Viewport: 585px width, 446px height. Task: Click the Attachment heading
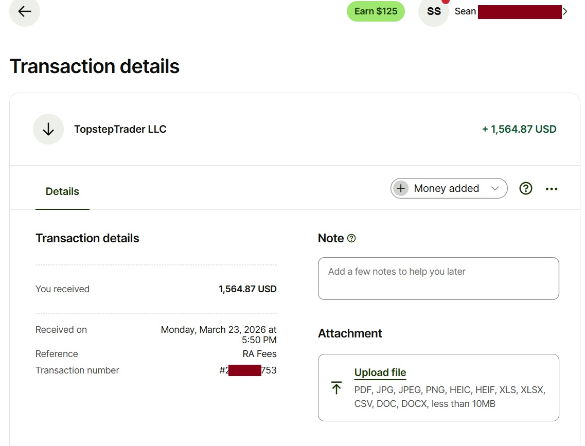[x=350, y=333]
